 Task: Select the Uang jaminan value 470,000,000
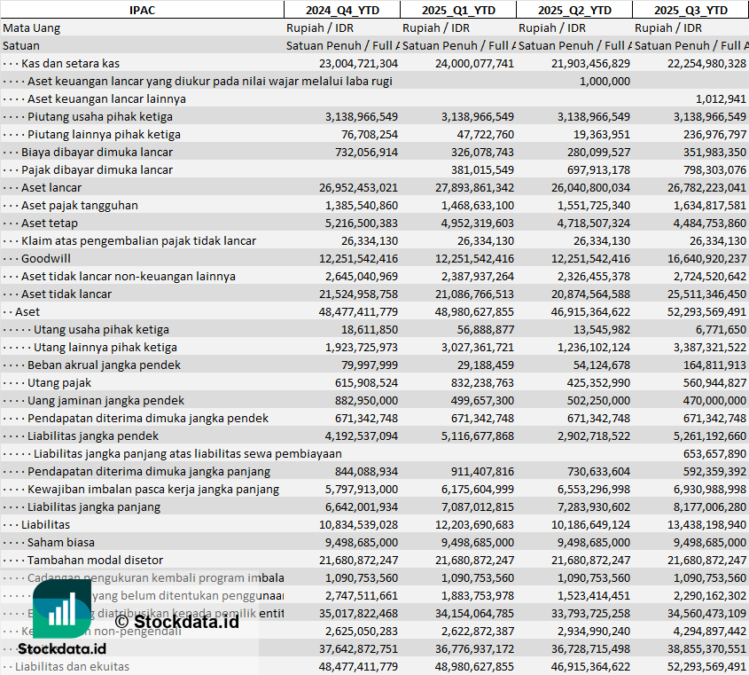708,400
